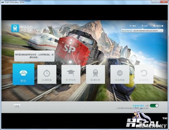Open the shopping cart store link

point(133,26)
